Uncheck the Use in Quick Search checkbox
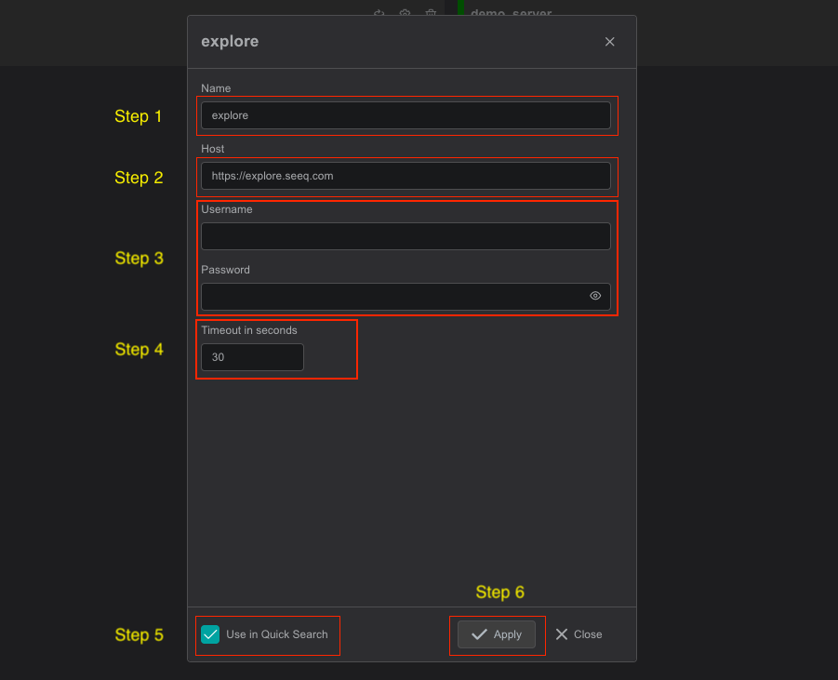This screenshot has width=838, height=680. click(x=210, y=634)
